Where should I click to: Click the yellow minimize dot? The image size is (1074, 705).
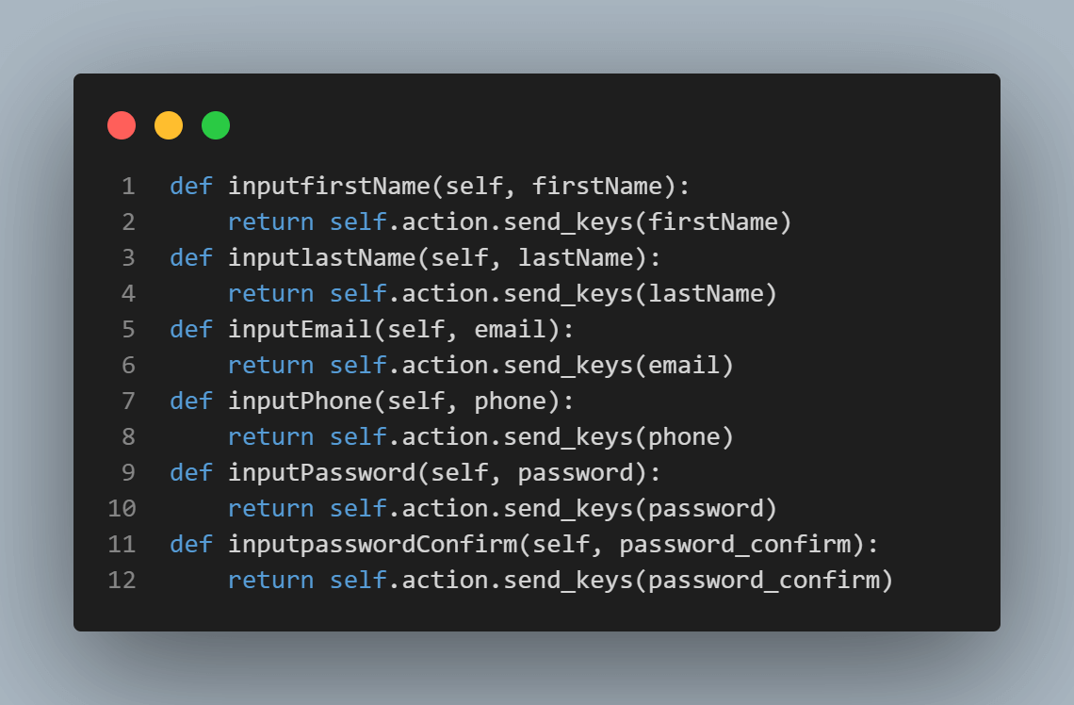[x=169, y=125]
